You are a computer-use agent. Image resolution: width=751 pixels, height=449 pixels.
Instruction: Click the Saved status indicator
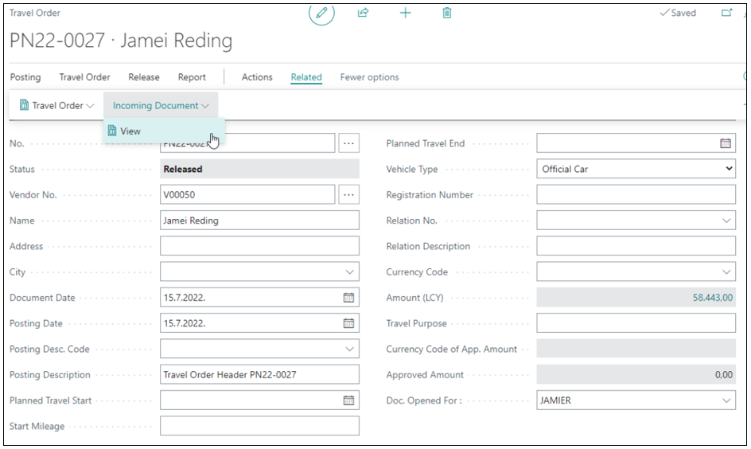[x=678, y=13]
